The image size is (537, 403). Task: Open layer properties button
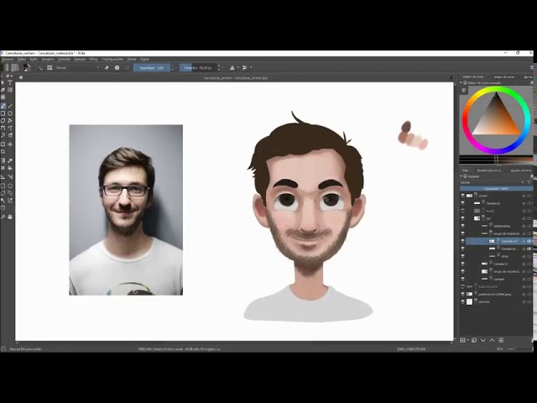(501, 340)
